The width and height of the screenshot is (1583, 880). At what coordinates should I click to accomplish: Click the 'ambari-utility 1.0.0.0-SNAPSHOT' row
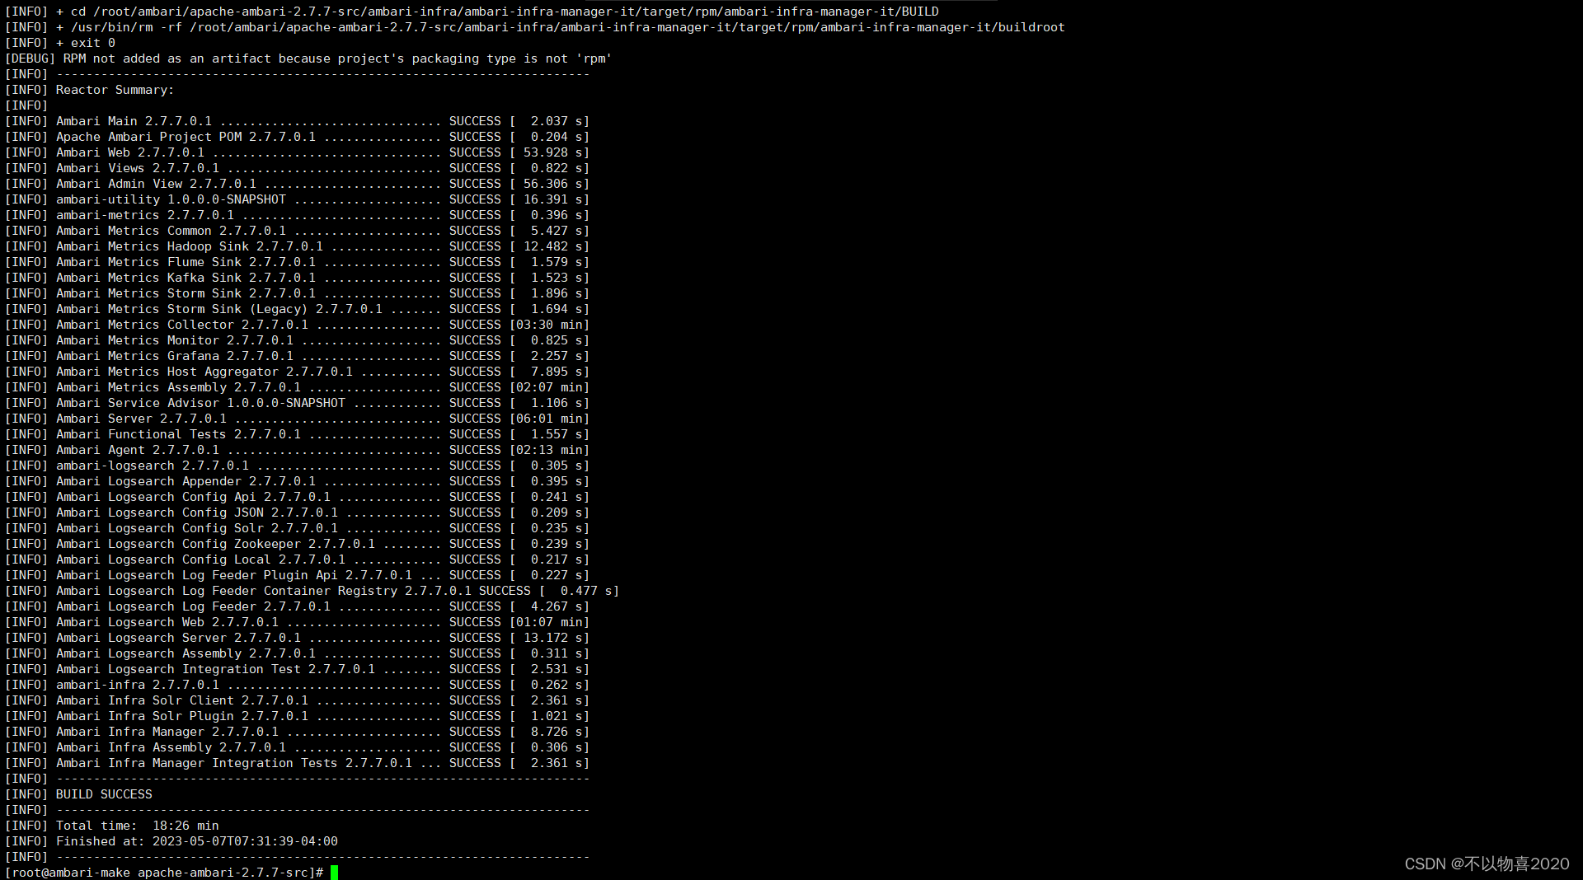[x=298, y=199]
